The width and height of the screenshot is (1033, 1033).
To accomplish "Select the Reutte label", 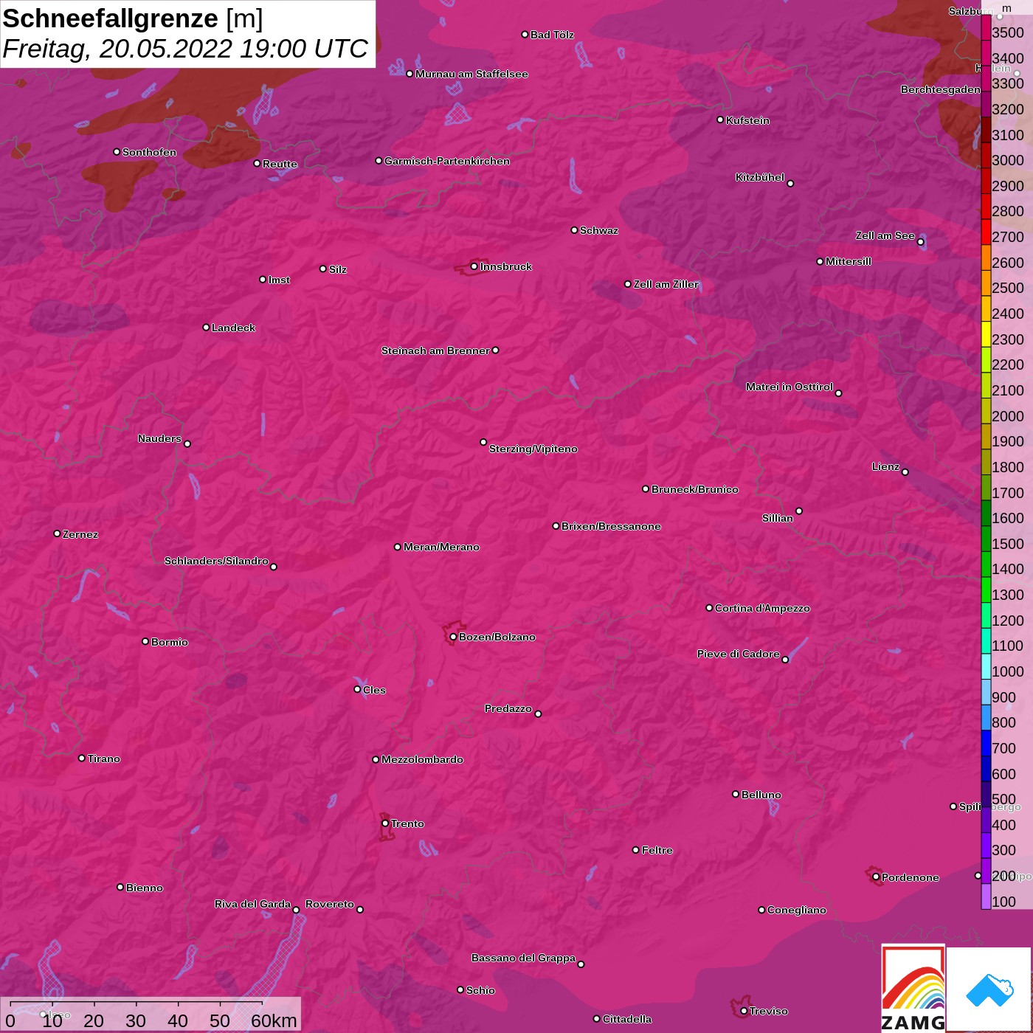I will 280,164.
